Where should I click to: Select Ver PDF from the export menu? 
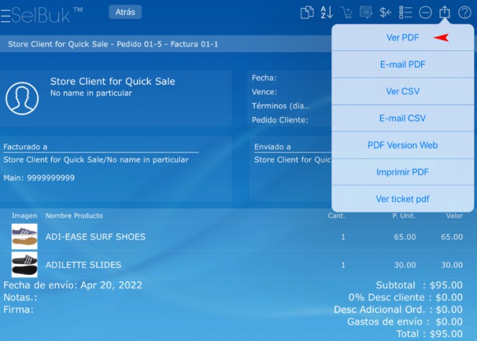click(x=402, y=38)
